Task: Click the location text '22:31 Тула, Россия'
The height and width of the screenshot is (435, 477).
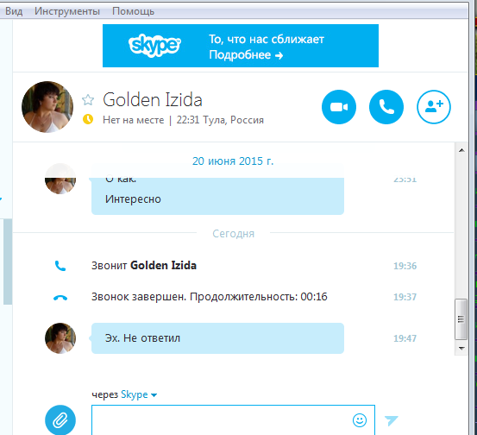Action: [x=220, y=120]
